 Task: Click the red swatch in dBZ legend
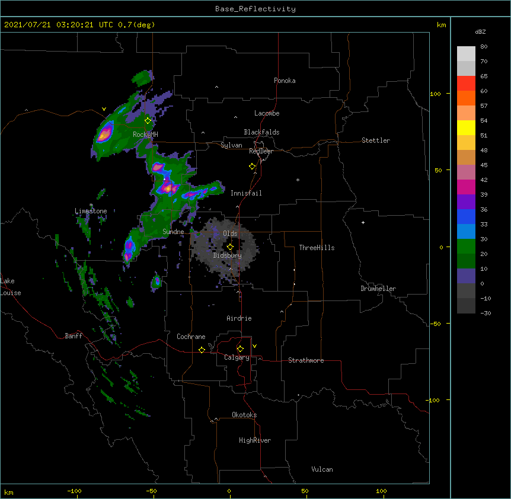tap(466, 84)
